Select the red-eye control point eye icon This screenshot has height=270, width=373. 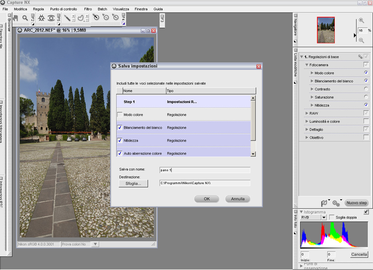click(x=51, y=18)
